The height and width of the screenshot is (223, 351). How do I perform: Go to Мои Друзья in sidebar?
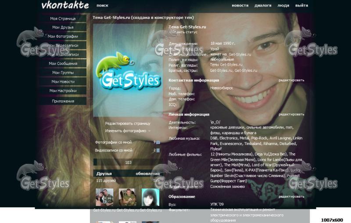[63, 28]
